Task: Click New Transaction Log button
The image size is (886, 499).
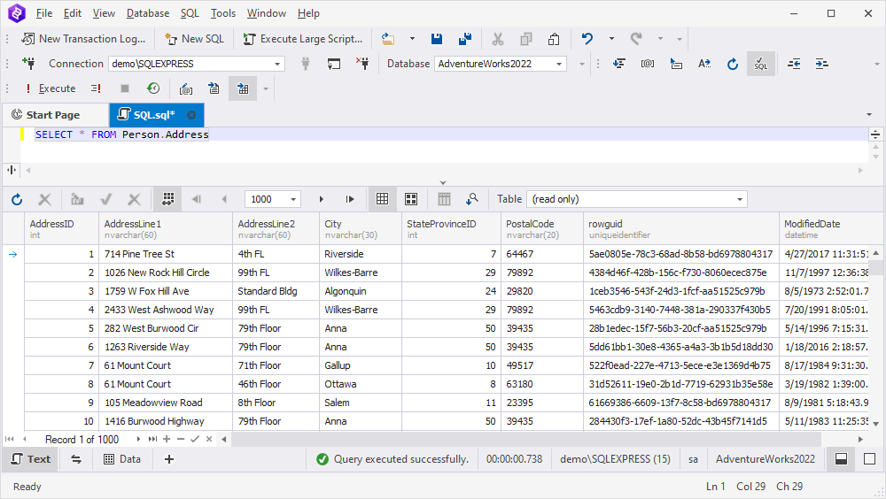Action: coord(83,39)
